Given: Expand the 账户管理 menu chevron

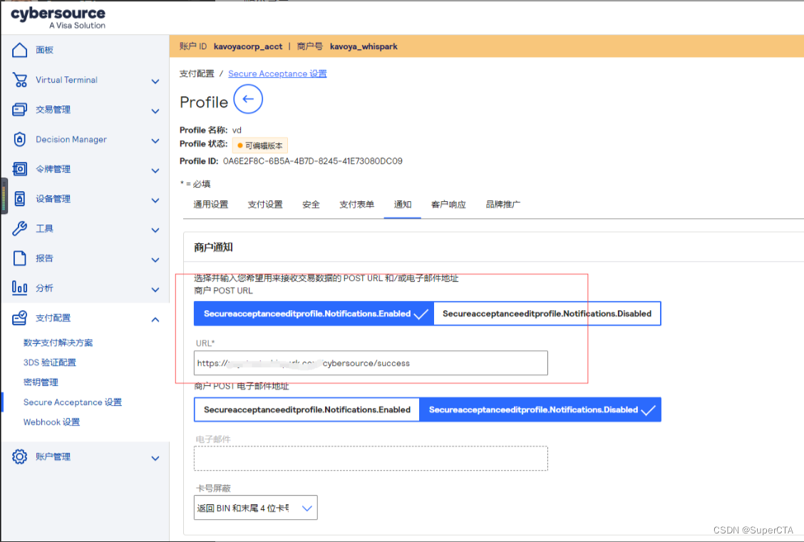Looking at the screenshot, I should pyautogui.click(x=155, y=458).
